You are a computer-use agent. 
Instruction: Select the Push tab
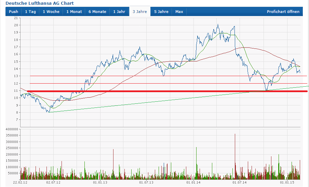pyautogui.click(x=13, y=12)
